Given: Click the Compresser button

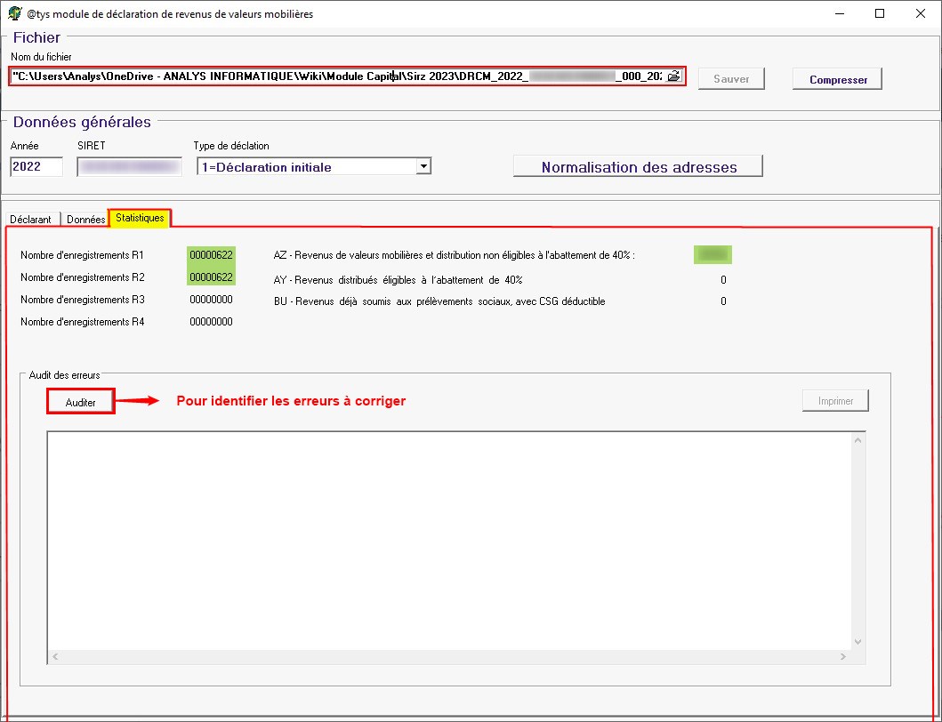Looking at the screenshot, I should click(x=837, y=79).
